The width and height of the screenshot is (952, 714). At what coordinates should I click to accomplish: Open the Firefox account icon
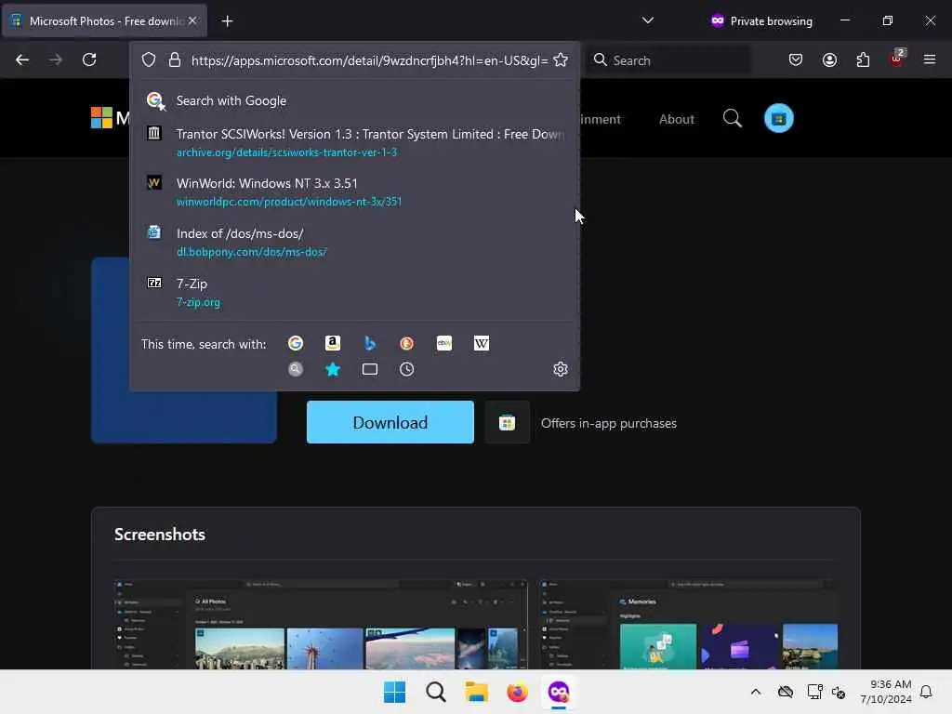[x=829, y=59]
